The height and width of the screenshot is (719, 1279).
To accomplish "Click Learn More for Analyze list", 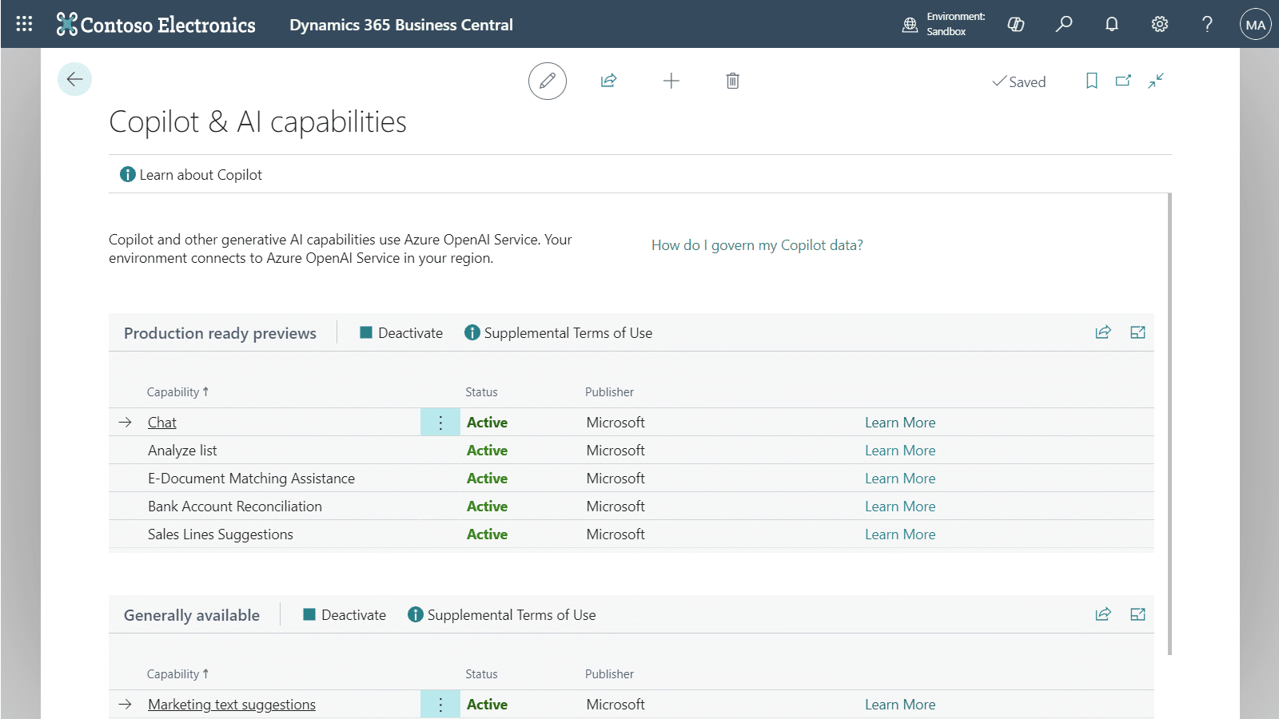I will pyautogui.click(x=900, y=451).
